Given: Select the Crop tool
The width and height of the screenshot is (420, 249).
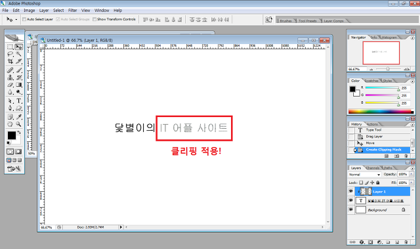Looking at the screenshot, I should 10,61.
